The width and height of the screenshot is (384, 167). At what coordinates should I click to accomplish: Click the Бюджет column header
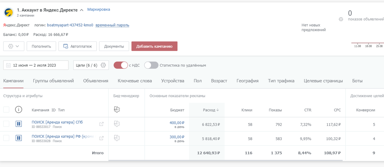click(x=177, y=110)
